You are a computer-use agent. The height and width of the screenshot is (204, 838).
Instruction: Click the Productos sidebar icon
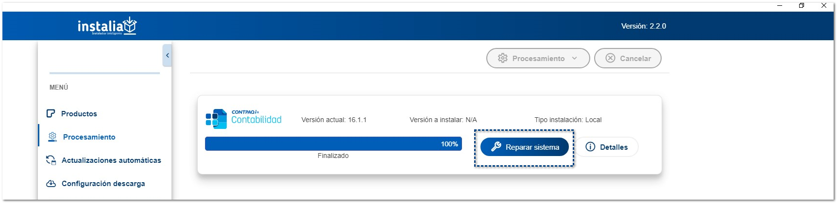point(51,113)
